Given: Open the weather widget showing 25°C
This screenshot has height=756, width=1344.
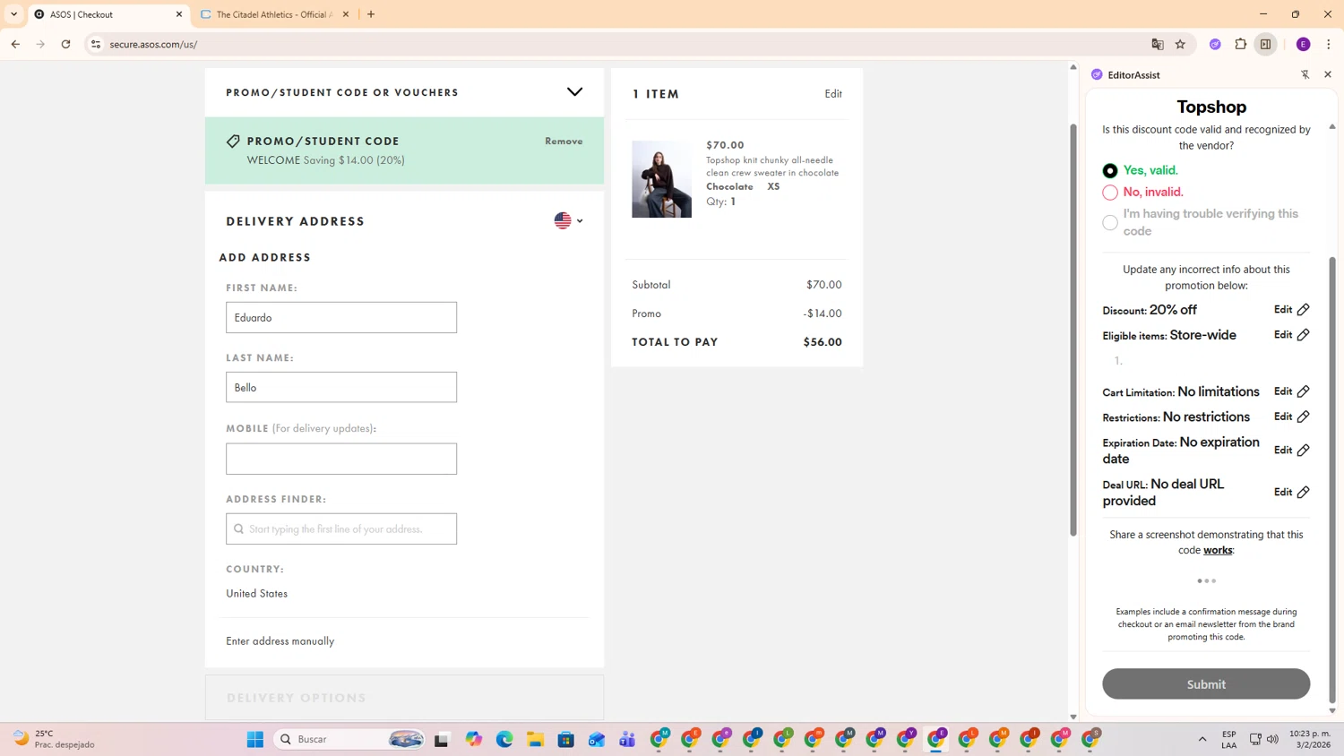Looking at the screenshot, I should point(54,739).
